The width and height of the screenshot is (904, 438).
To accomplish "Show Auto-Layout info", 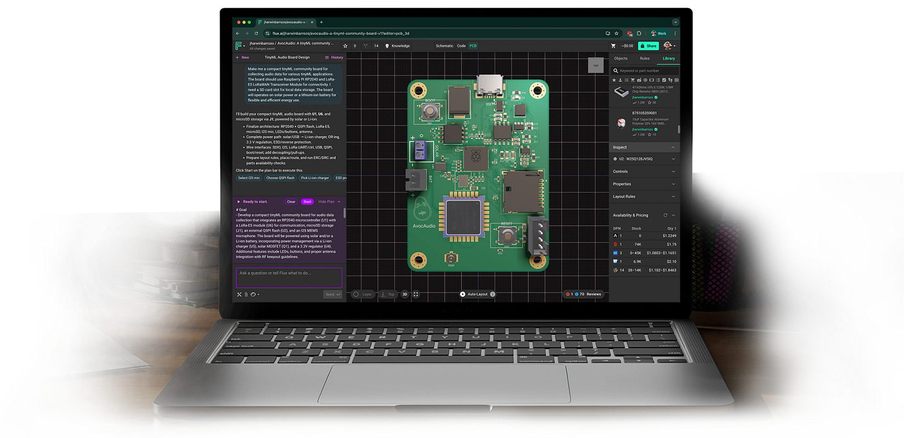I will coord(492,294).
